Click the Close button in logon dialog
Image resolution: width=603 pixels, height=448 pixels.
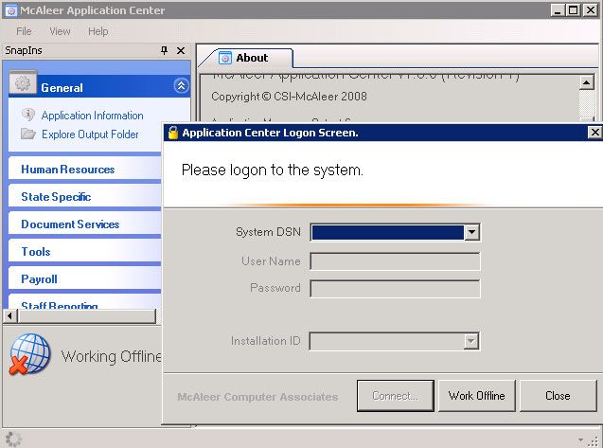tap(558, 396)
